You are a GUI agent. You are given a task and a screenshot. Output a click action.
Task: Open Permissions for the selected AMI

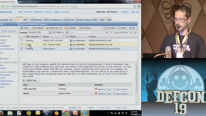pyautogui.click(x=85, y=28)
